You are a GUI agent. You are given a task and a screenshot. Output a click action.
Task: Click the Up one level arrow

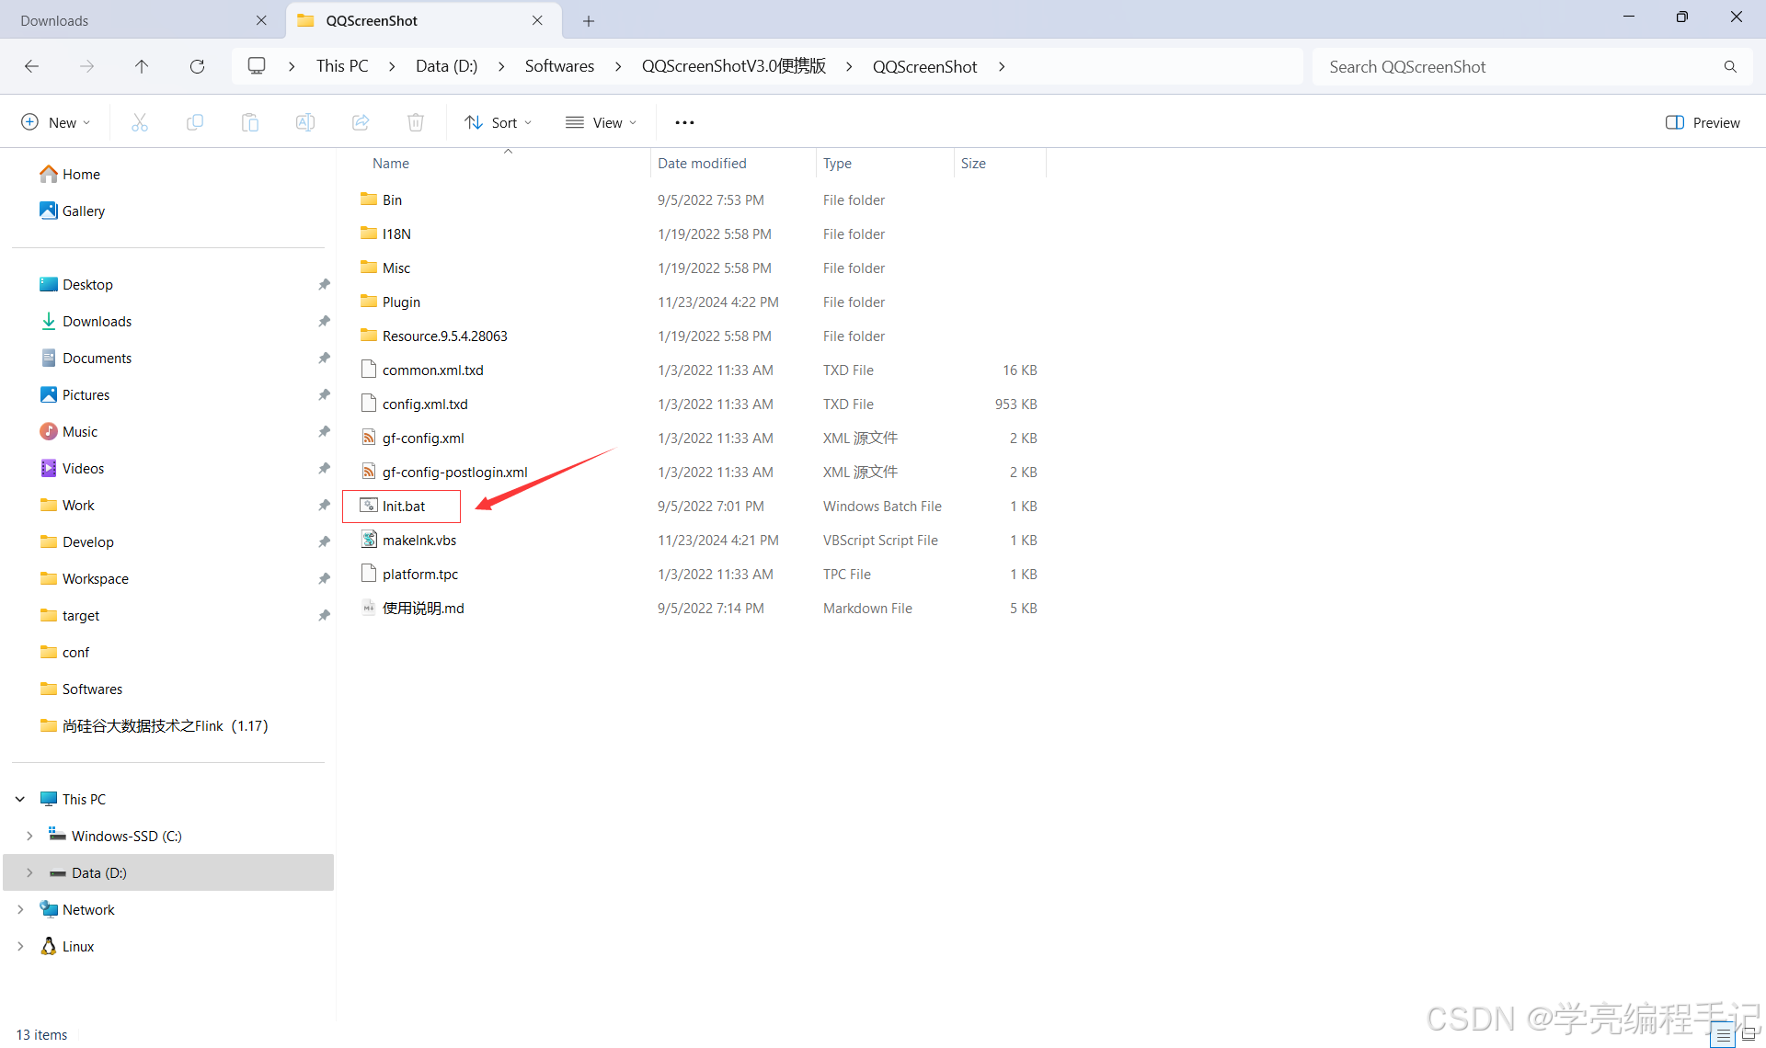pos(142,66)
